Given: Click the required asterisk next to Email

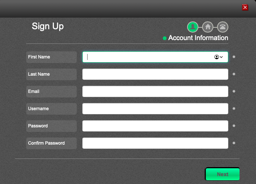Looking at the screenshot, I should coord(234,91).
